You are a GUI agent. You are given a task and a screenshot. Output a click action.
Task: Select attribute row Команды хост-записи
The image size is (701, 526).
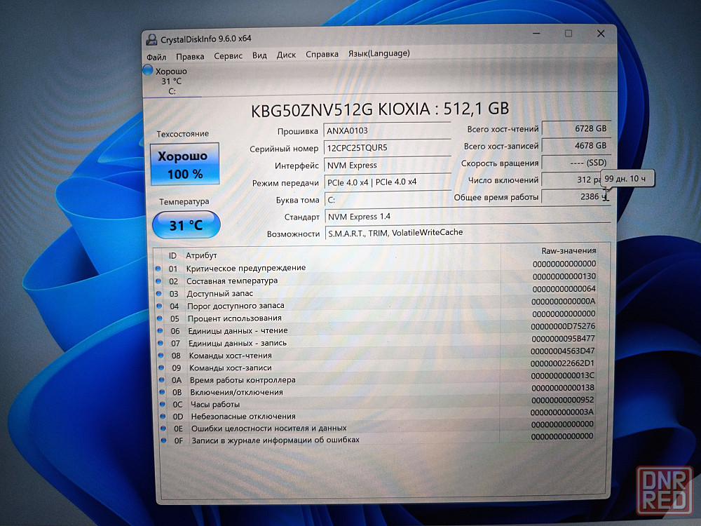pos(377,366)
